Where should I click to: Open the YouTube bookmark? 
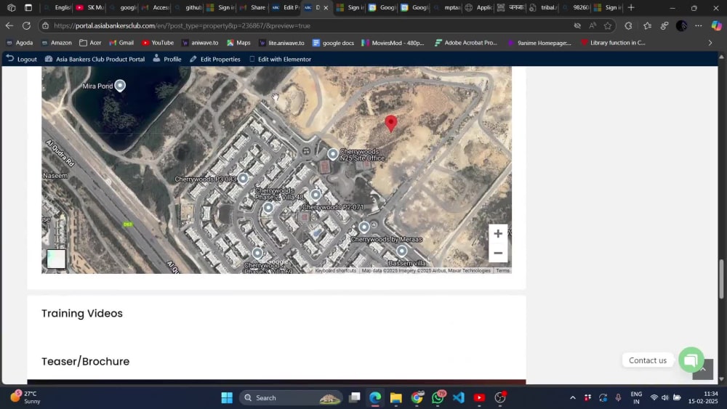click(x=158, y=43)
